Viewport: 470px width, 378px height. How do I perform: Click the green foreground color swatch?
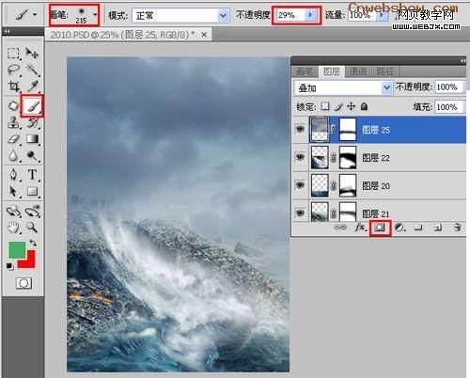[17, 250]
